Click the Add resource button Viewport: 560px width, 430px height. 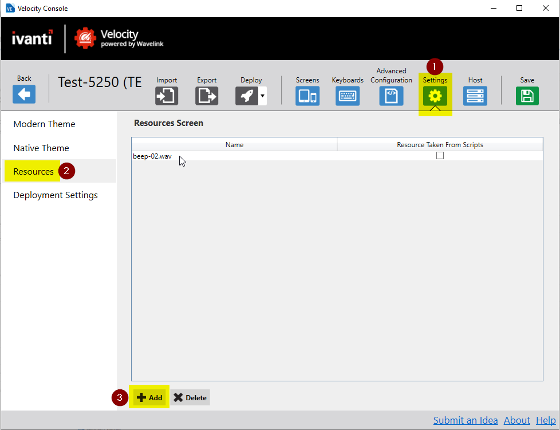(149, 397)
